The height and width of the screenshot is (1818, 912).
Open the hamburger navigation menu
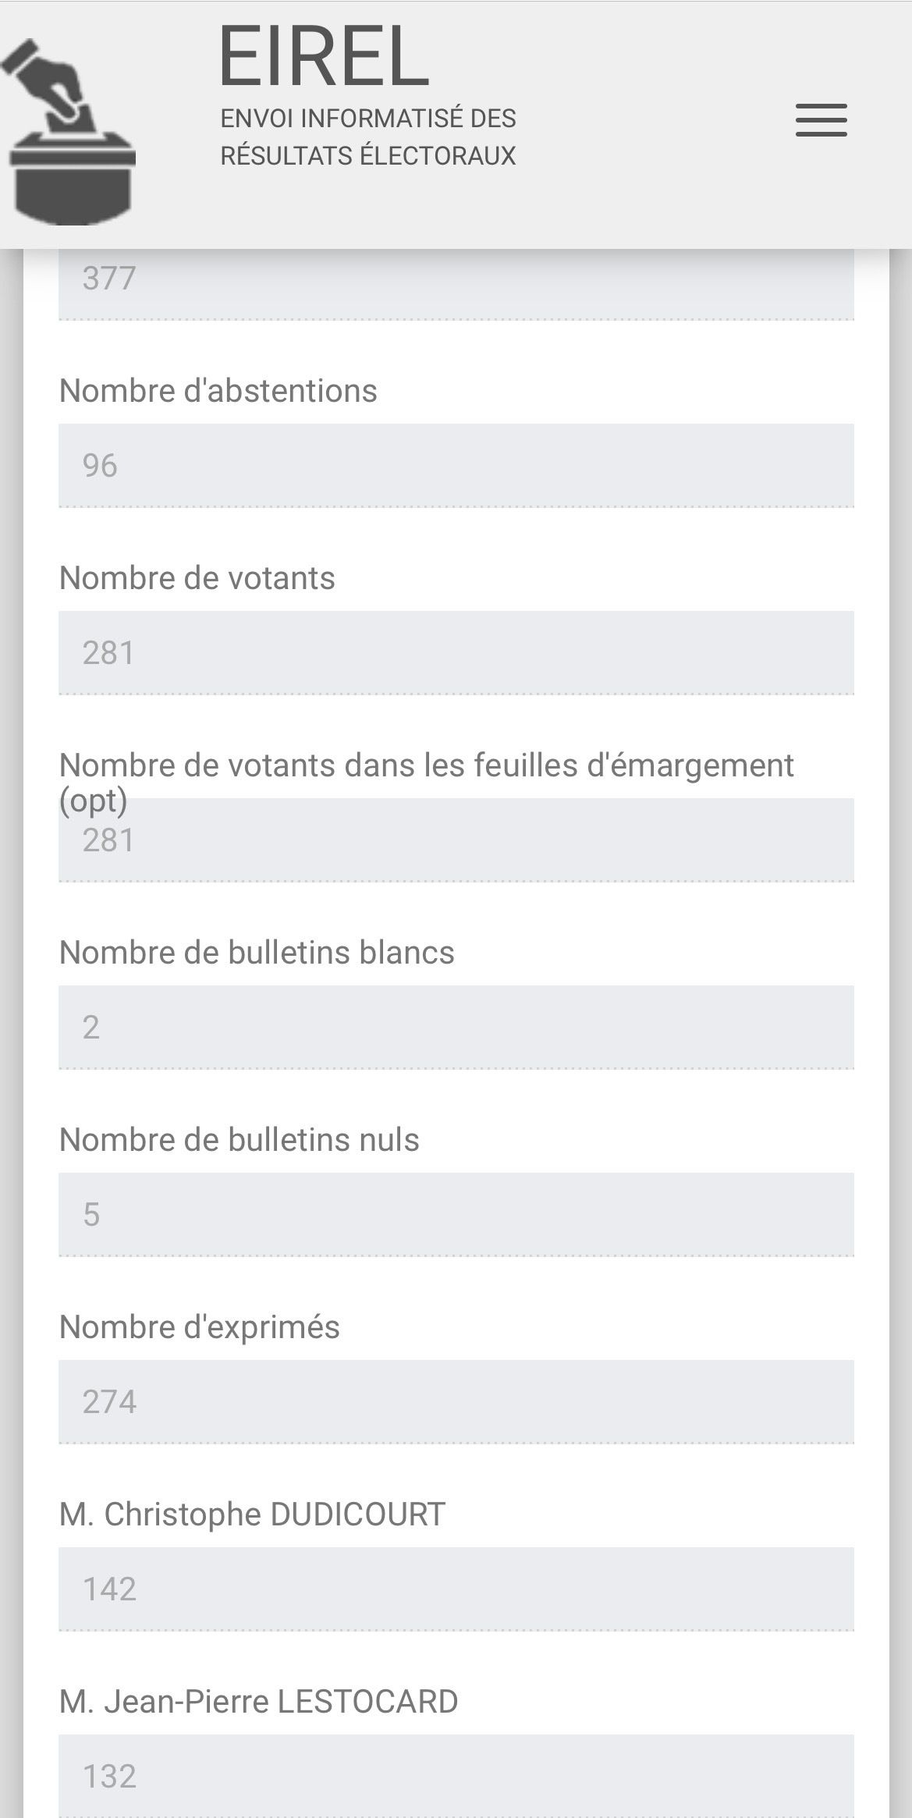[821, 120]
